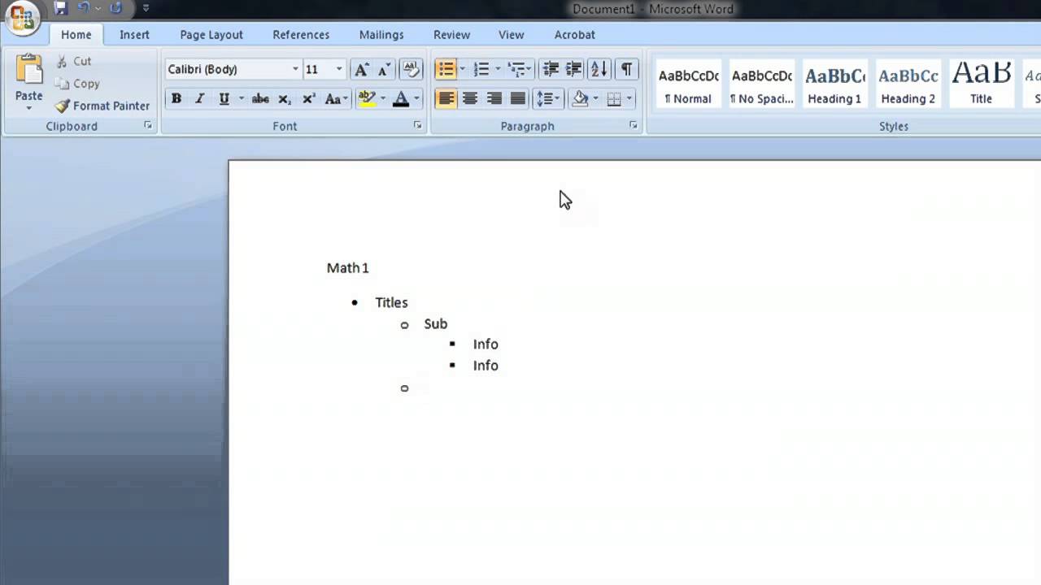Sort the selected text alphabetically
The height and width of the screenshot is (585, 1041).
[x=599, y=70]
